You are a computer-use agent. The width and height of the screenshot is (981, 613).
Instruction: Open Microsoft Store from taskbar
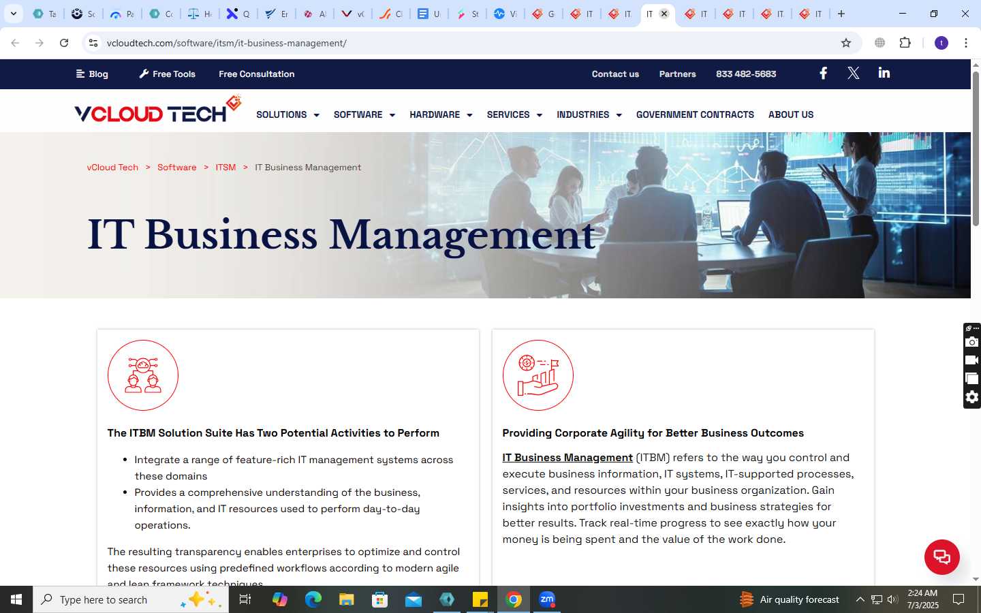tap(380, 599)
